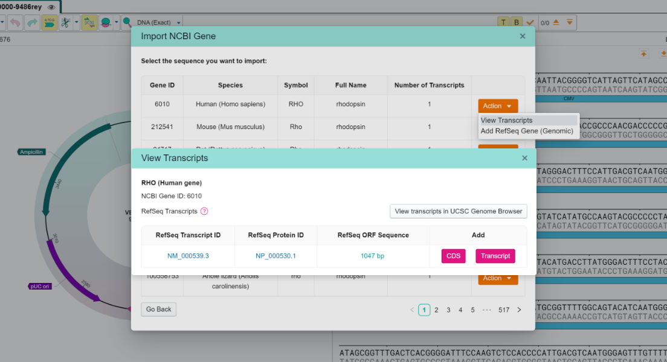Click the magnifier search icon
This screenshot has height=362, width=667.
[127, 22]
